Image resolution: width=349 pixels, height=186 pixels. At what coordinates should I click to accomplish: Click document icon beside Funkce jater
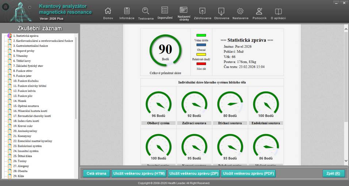[9, 76]
